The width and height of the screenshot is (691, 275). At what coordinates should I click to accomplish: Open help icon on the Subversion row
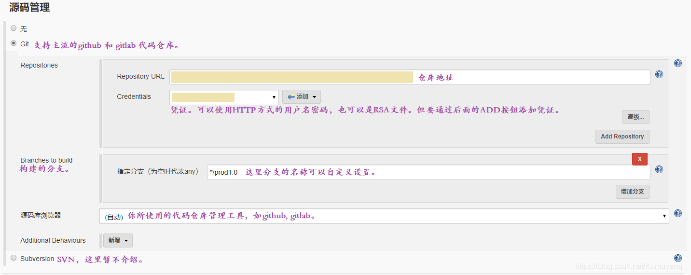[678, 258]
